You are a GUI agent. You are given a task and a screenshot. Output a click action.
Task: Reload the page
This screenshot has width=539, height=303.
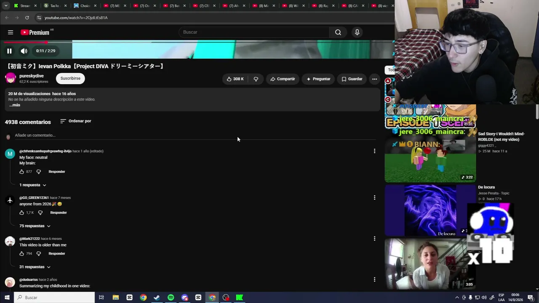[x=27, y=18]
